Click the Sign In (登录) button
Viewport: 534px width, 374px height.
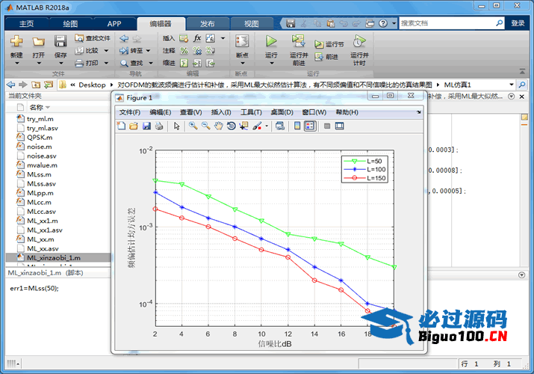[518, 23]
